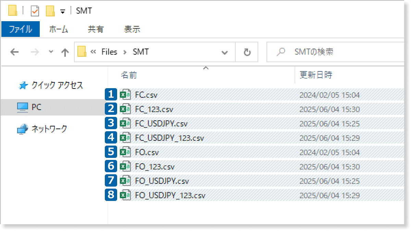This screenshot has height=231, width=411.
Task: Click the up arrow to the parent folder
Action: [65, 52]
